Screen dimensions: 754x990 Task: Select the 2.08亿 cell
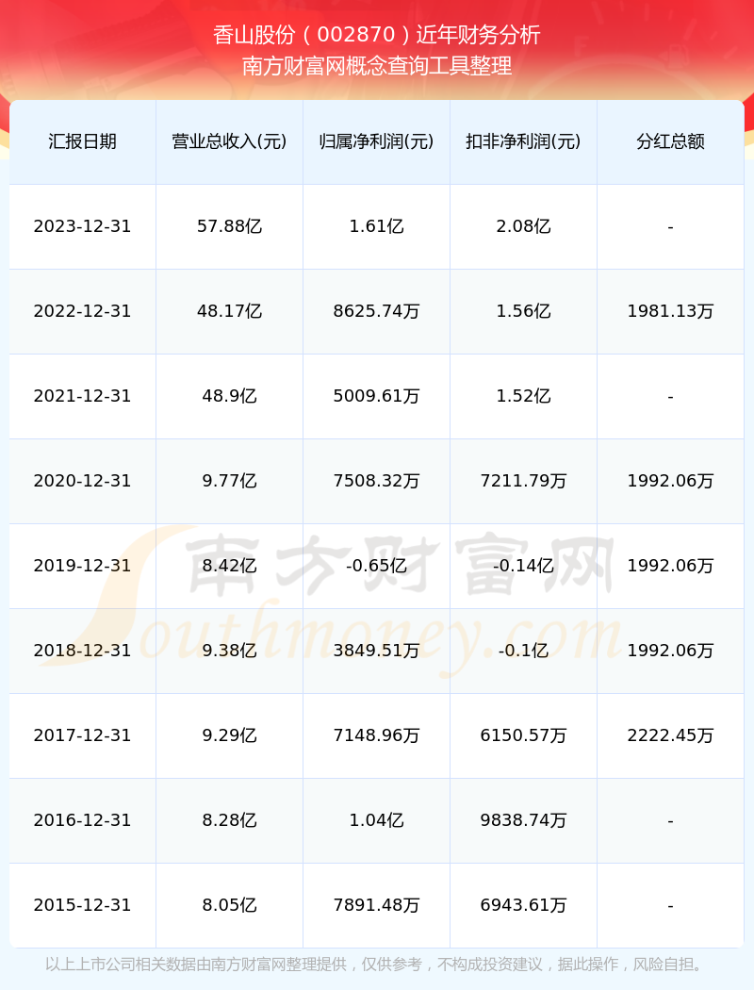point(523,226)
